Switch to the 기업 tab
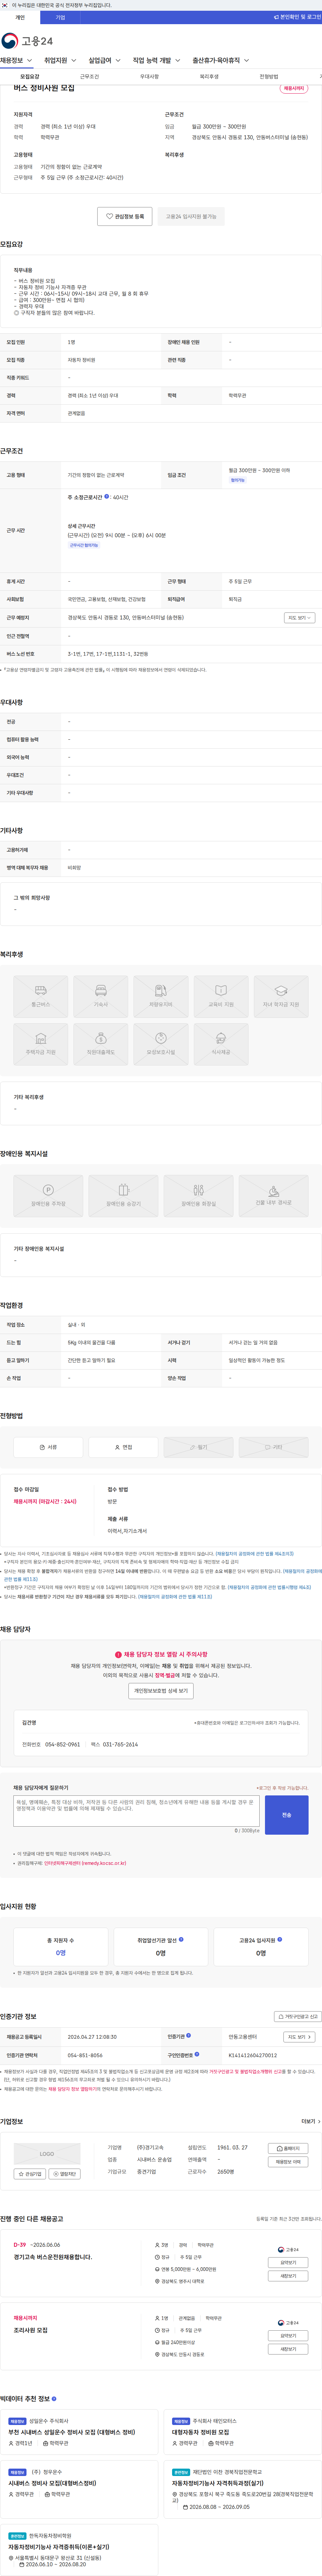 [x=60, y=17]
